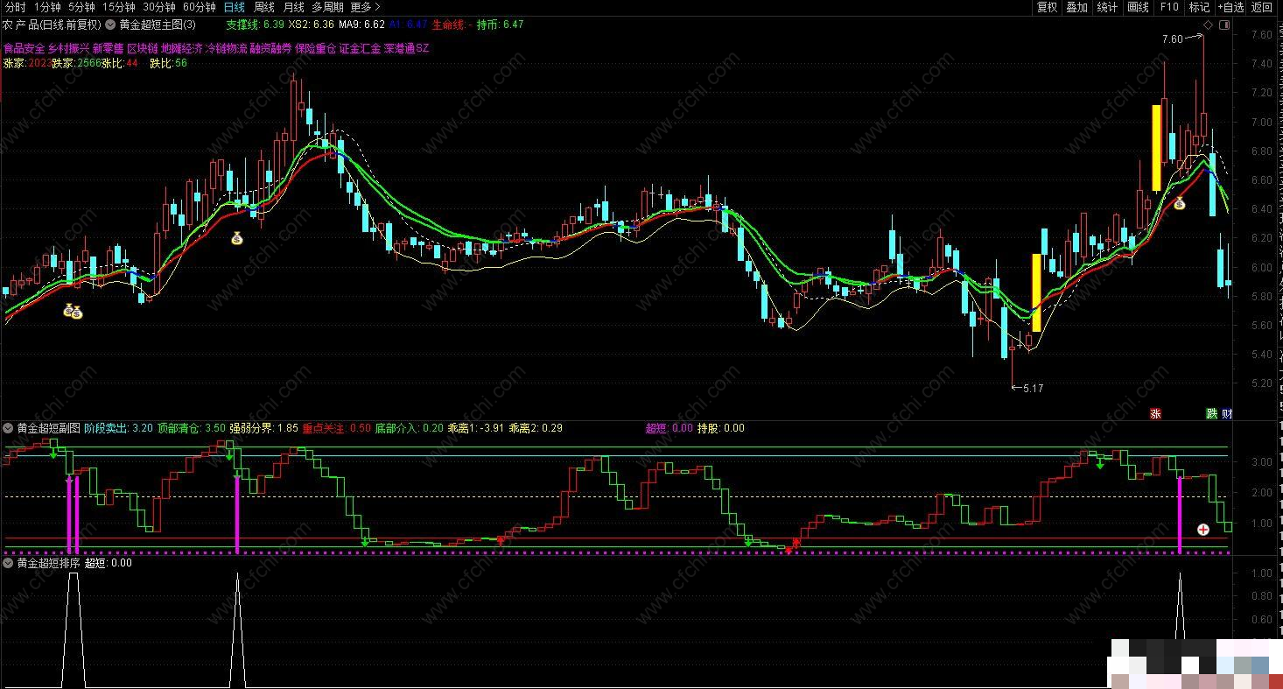This screenshot has height=689, width=1283.
Task: Click the 涨家:2023 count
Action: click(x=26, y=63)
